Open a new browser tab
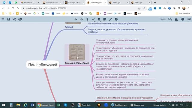 pos(155,3)
